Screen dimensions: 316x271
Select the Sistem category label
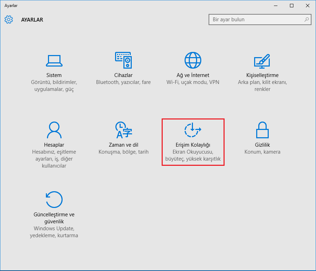pyautogui.click(x=54, y=75)
